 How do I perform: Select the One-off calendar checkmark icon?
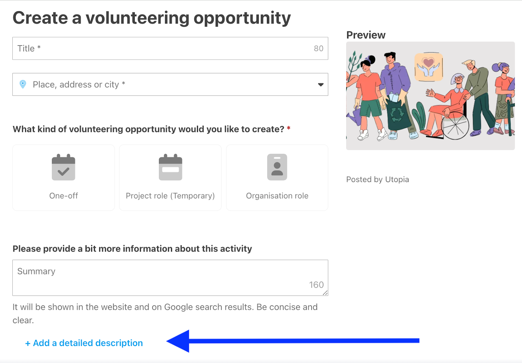click(x=64, y=167)
